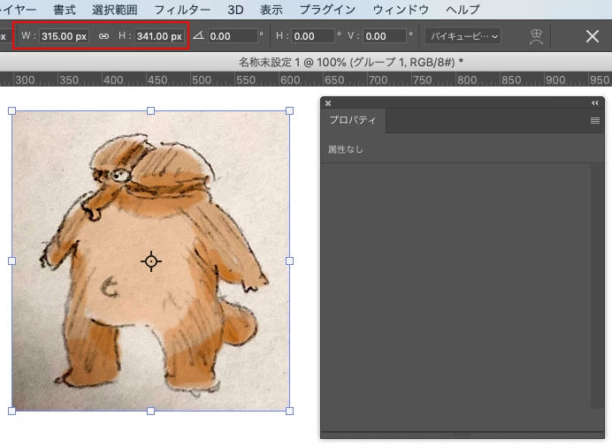Image resolution: width=612 pixels, height=446 pixels.
Task: Open the ヘルプ menu
Action: (x=463, y=10)
